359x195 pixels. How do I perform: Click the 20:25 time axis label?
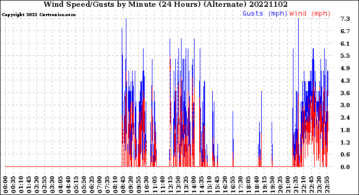click(279, 185)
